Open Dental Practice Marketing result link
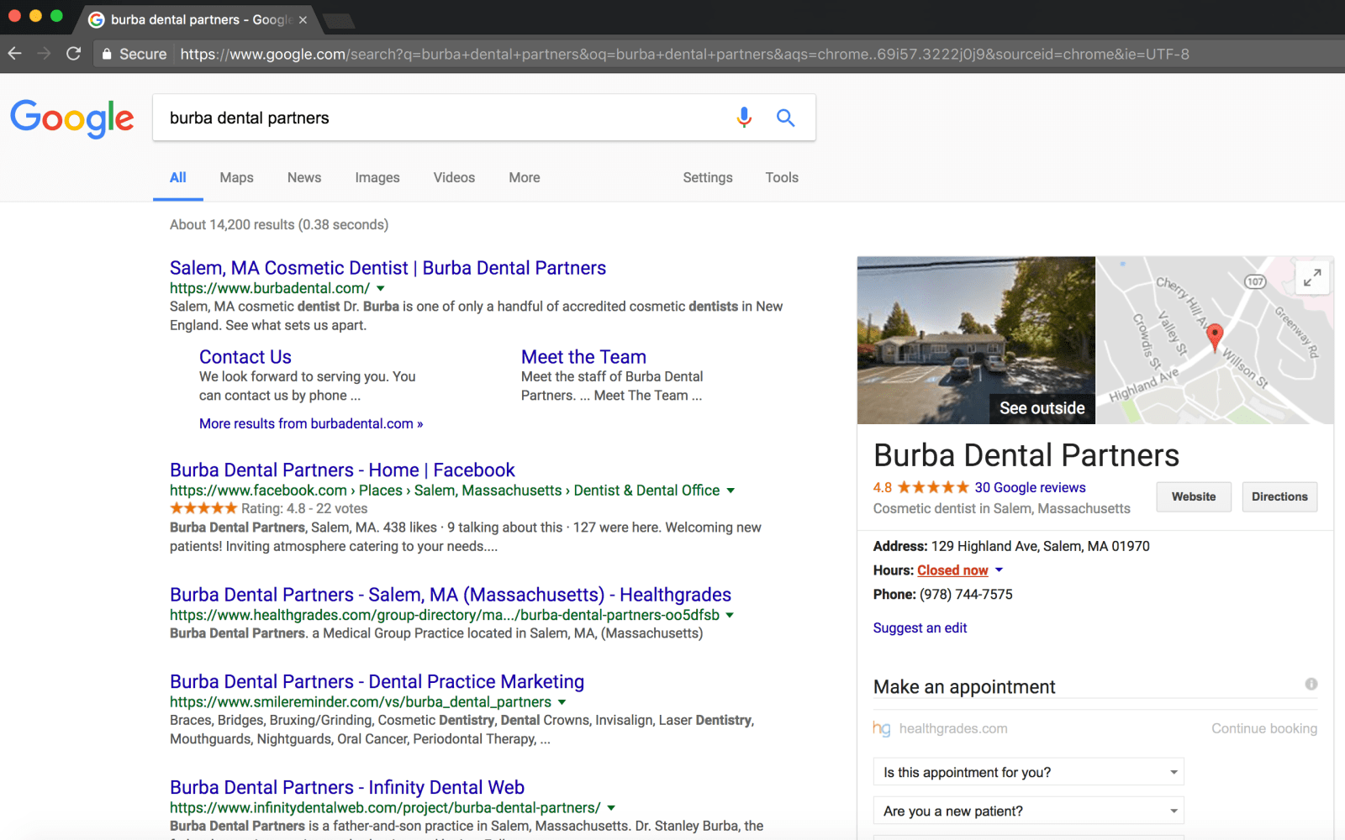Screen dimensions: 1345x840 pyautogui.click(x=377, y=682)
